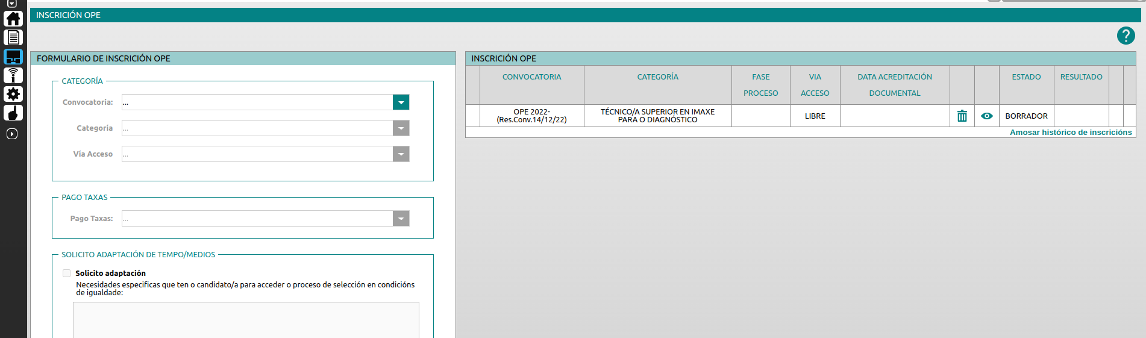Open the home icon in sidebar
Viewport: 1146px width, 338px height.
[13, 19]
